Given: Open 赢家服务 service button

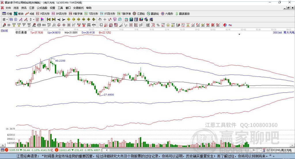Looking at the screenshot, I should point(182,14).
